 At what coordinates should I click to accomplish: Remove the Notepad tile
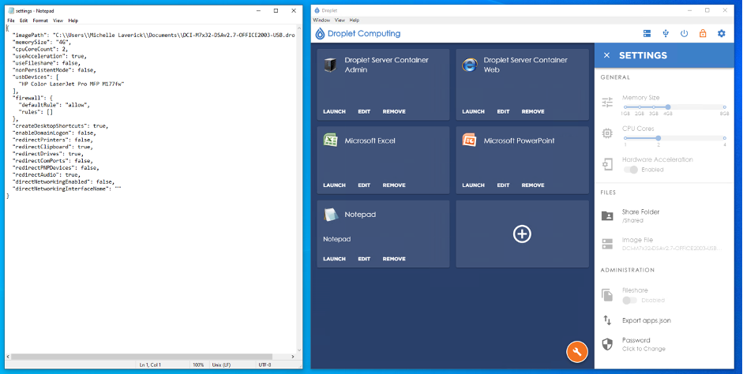tap(394, 259)
